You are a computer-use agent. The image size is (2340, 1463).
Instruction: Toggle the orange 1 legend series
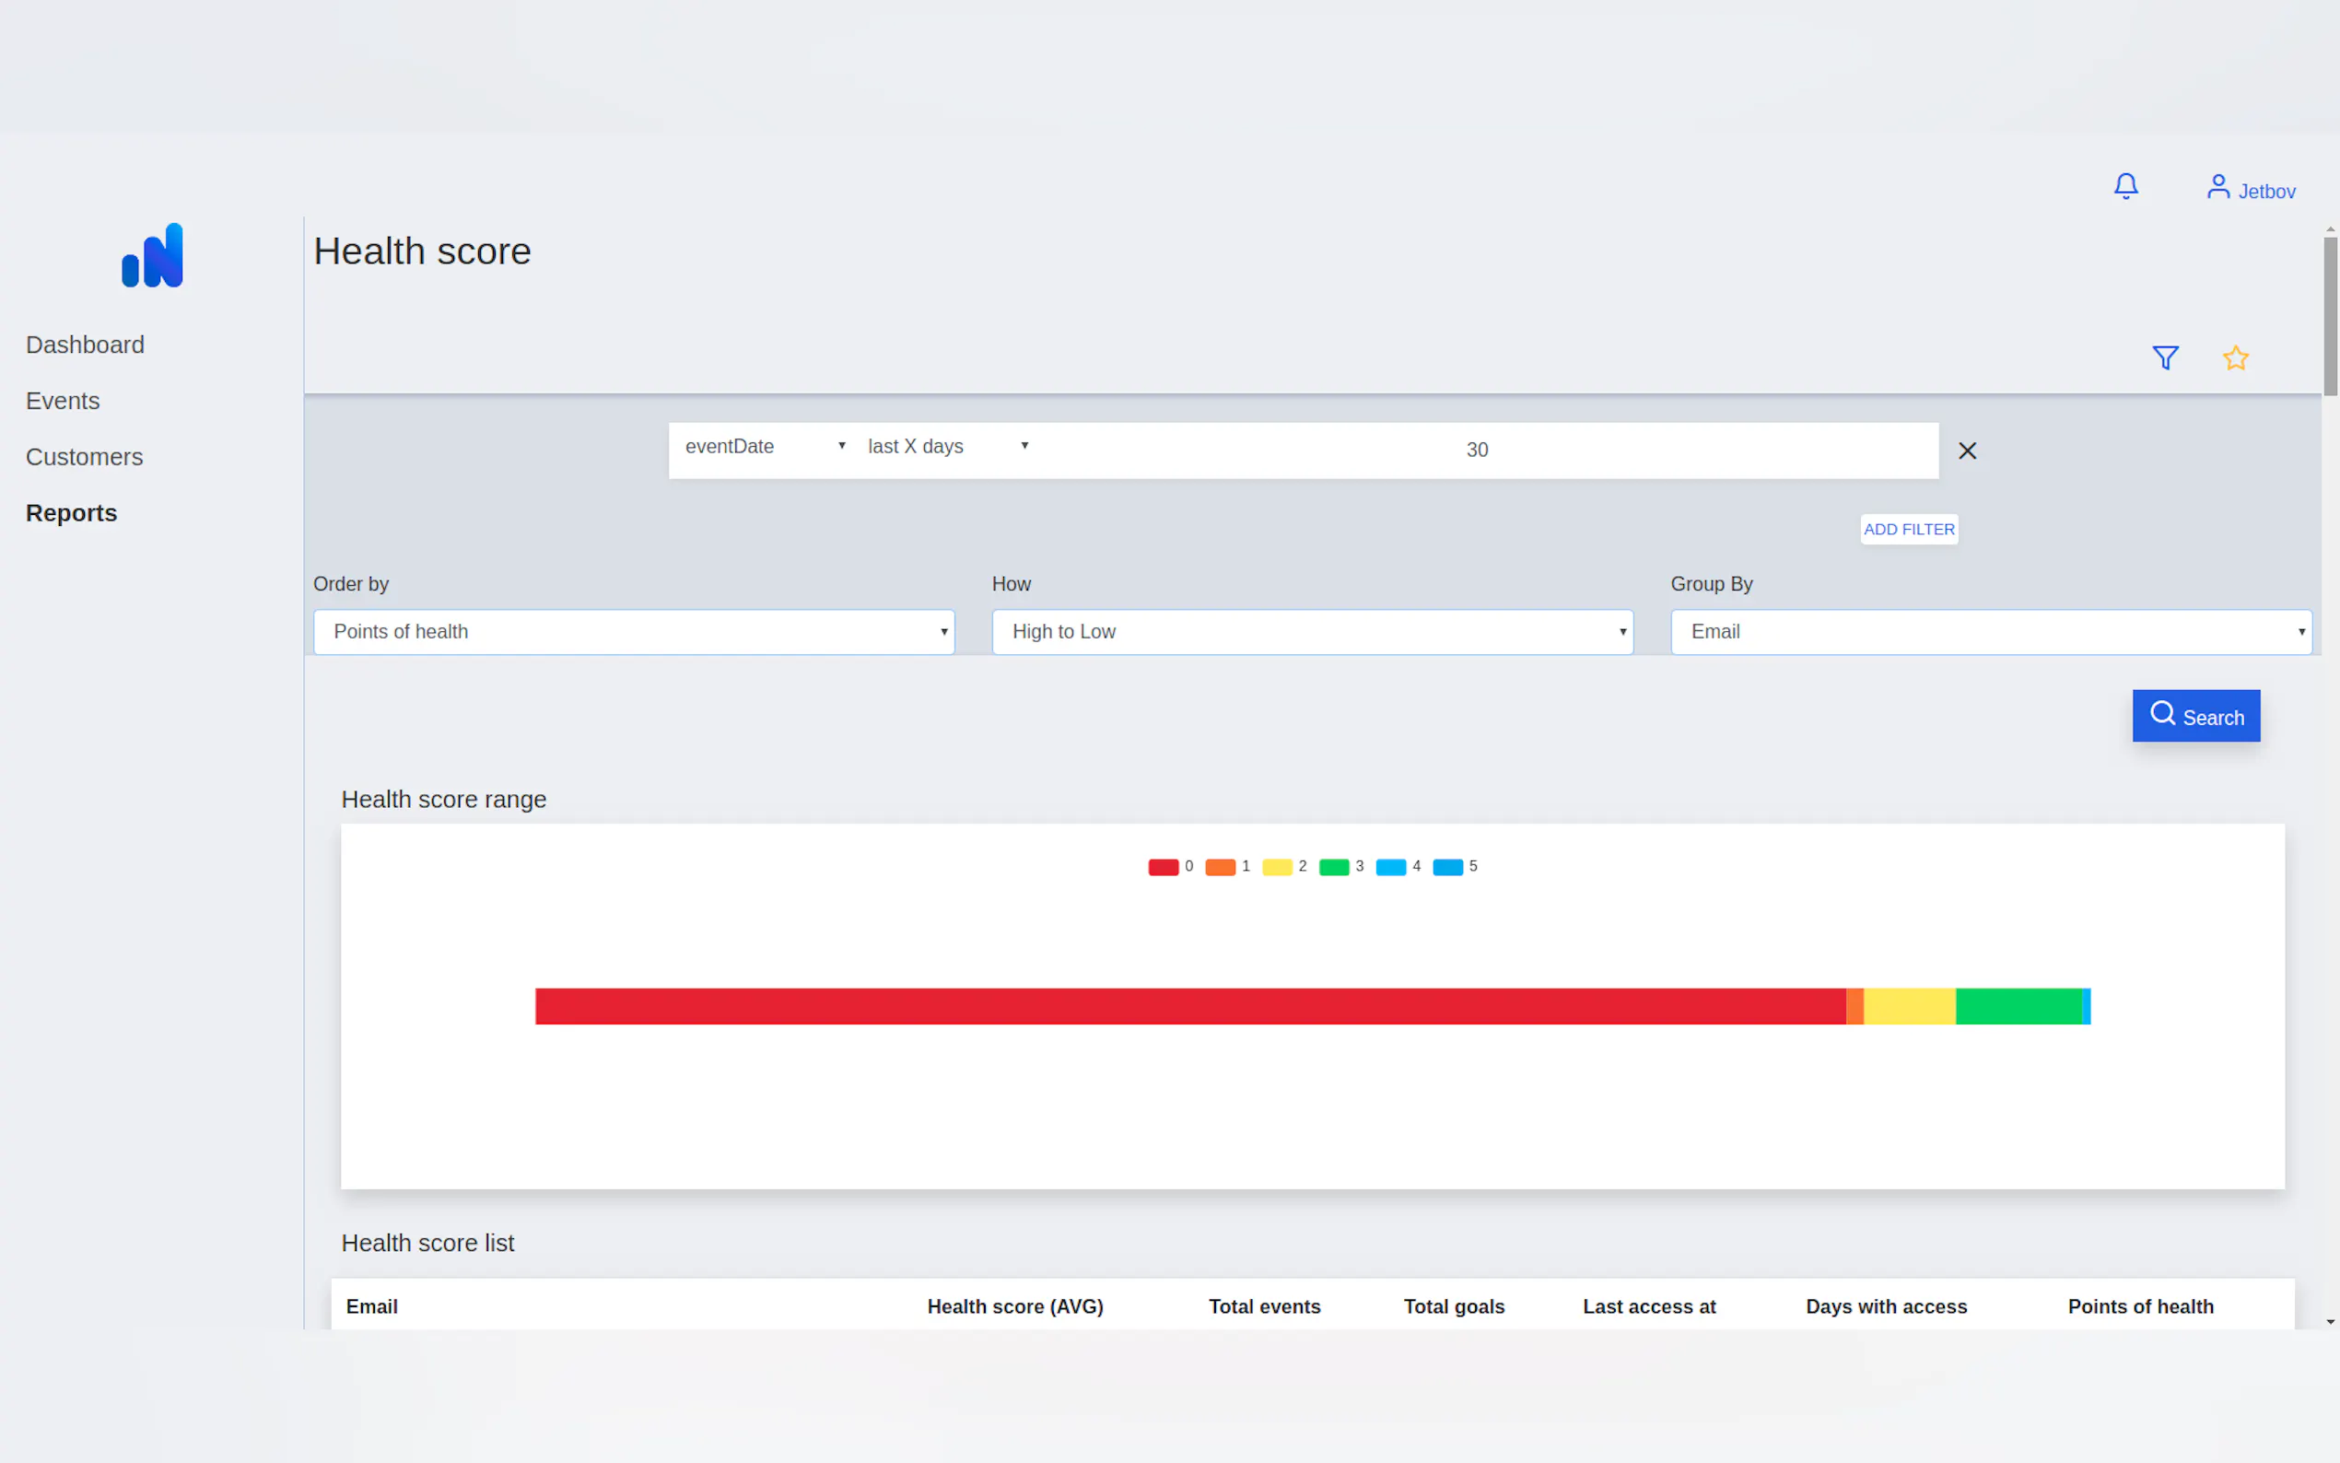(x=1220, y=867)
